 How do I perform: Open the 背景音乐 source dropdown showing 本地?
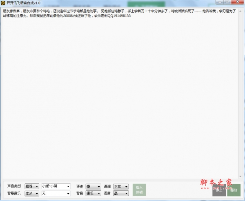coord(32,194)
